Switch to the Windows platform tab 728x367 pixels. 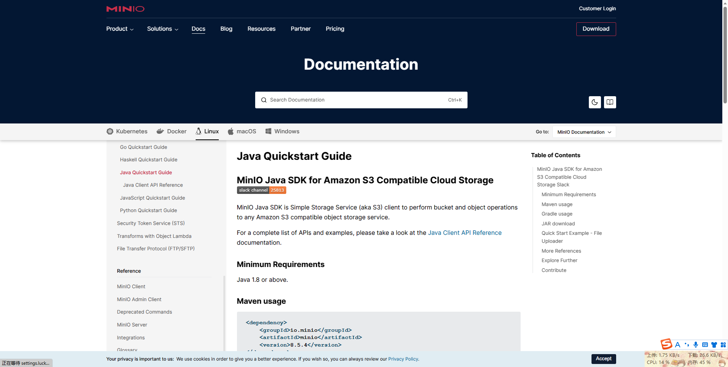pos(282,131)
